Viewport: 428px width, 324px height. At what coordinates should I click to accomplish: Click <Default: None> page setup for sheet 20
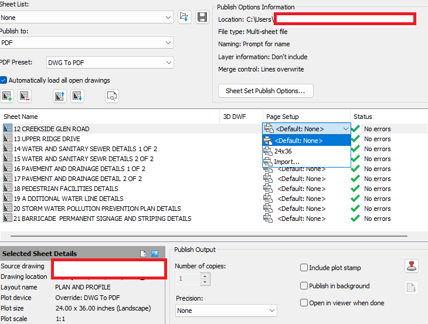[301, 209]
